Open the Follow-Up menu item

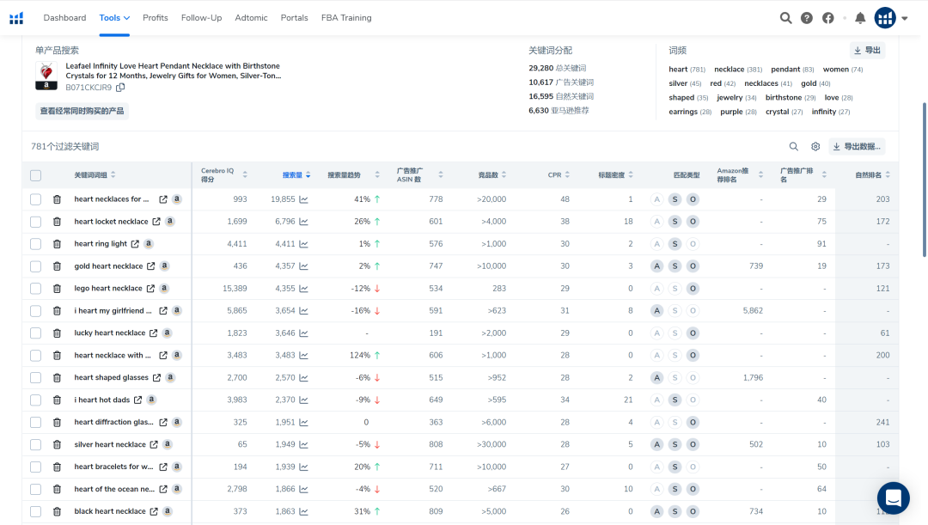click(x=201, y=18)
